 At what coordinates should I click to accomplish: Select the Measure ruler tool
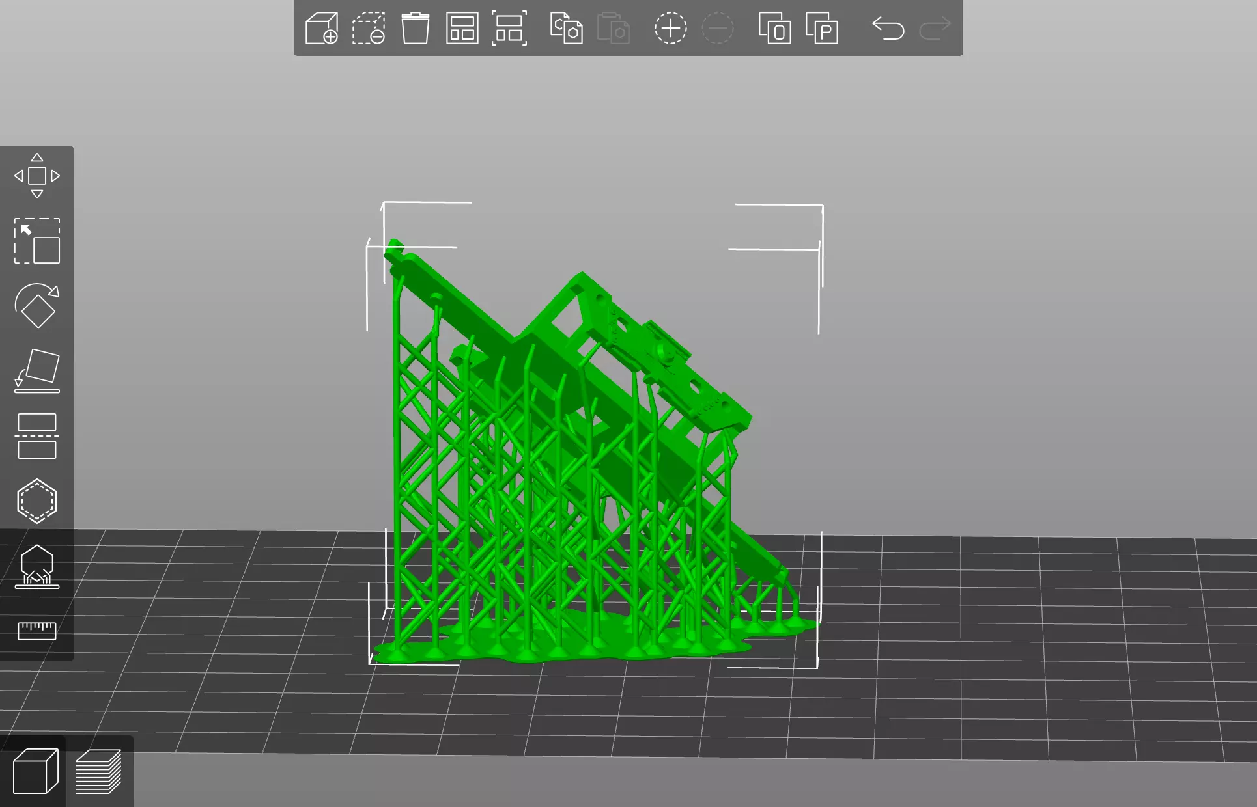[x=37, y=630]
